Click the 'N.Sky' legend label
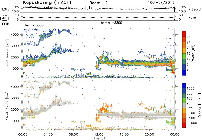Viewport: 202px width, 140px height. tap(5, 9)
